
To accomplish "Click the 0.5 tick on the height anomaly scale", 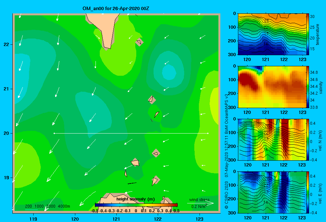I will pos(176,211).
